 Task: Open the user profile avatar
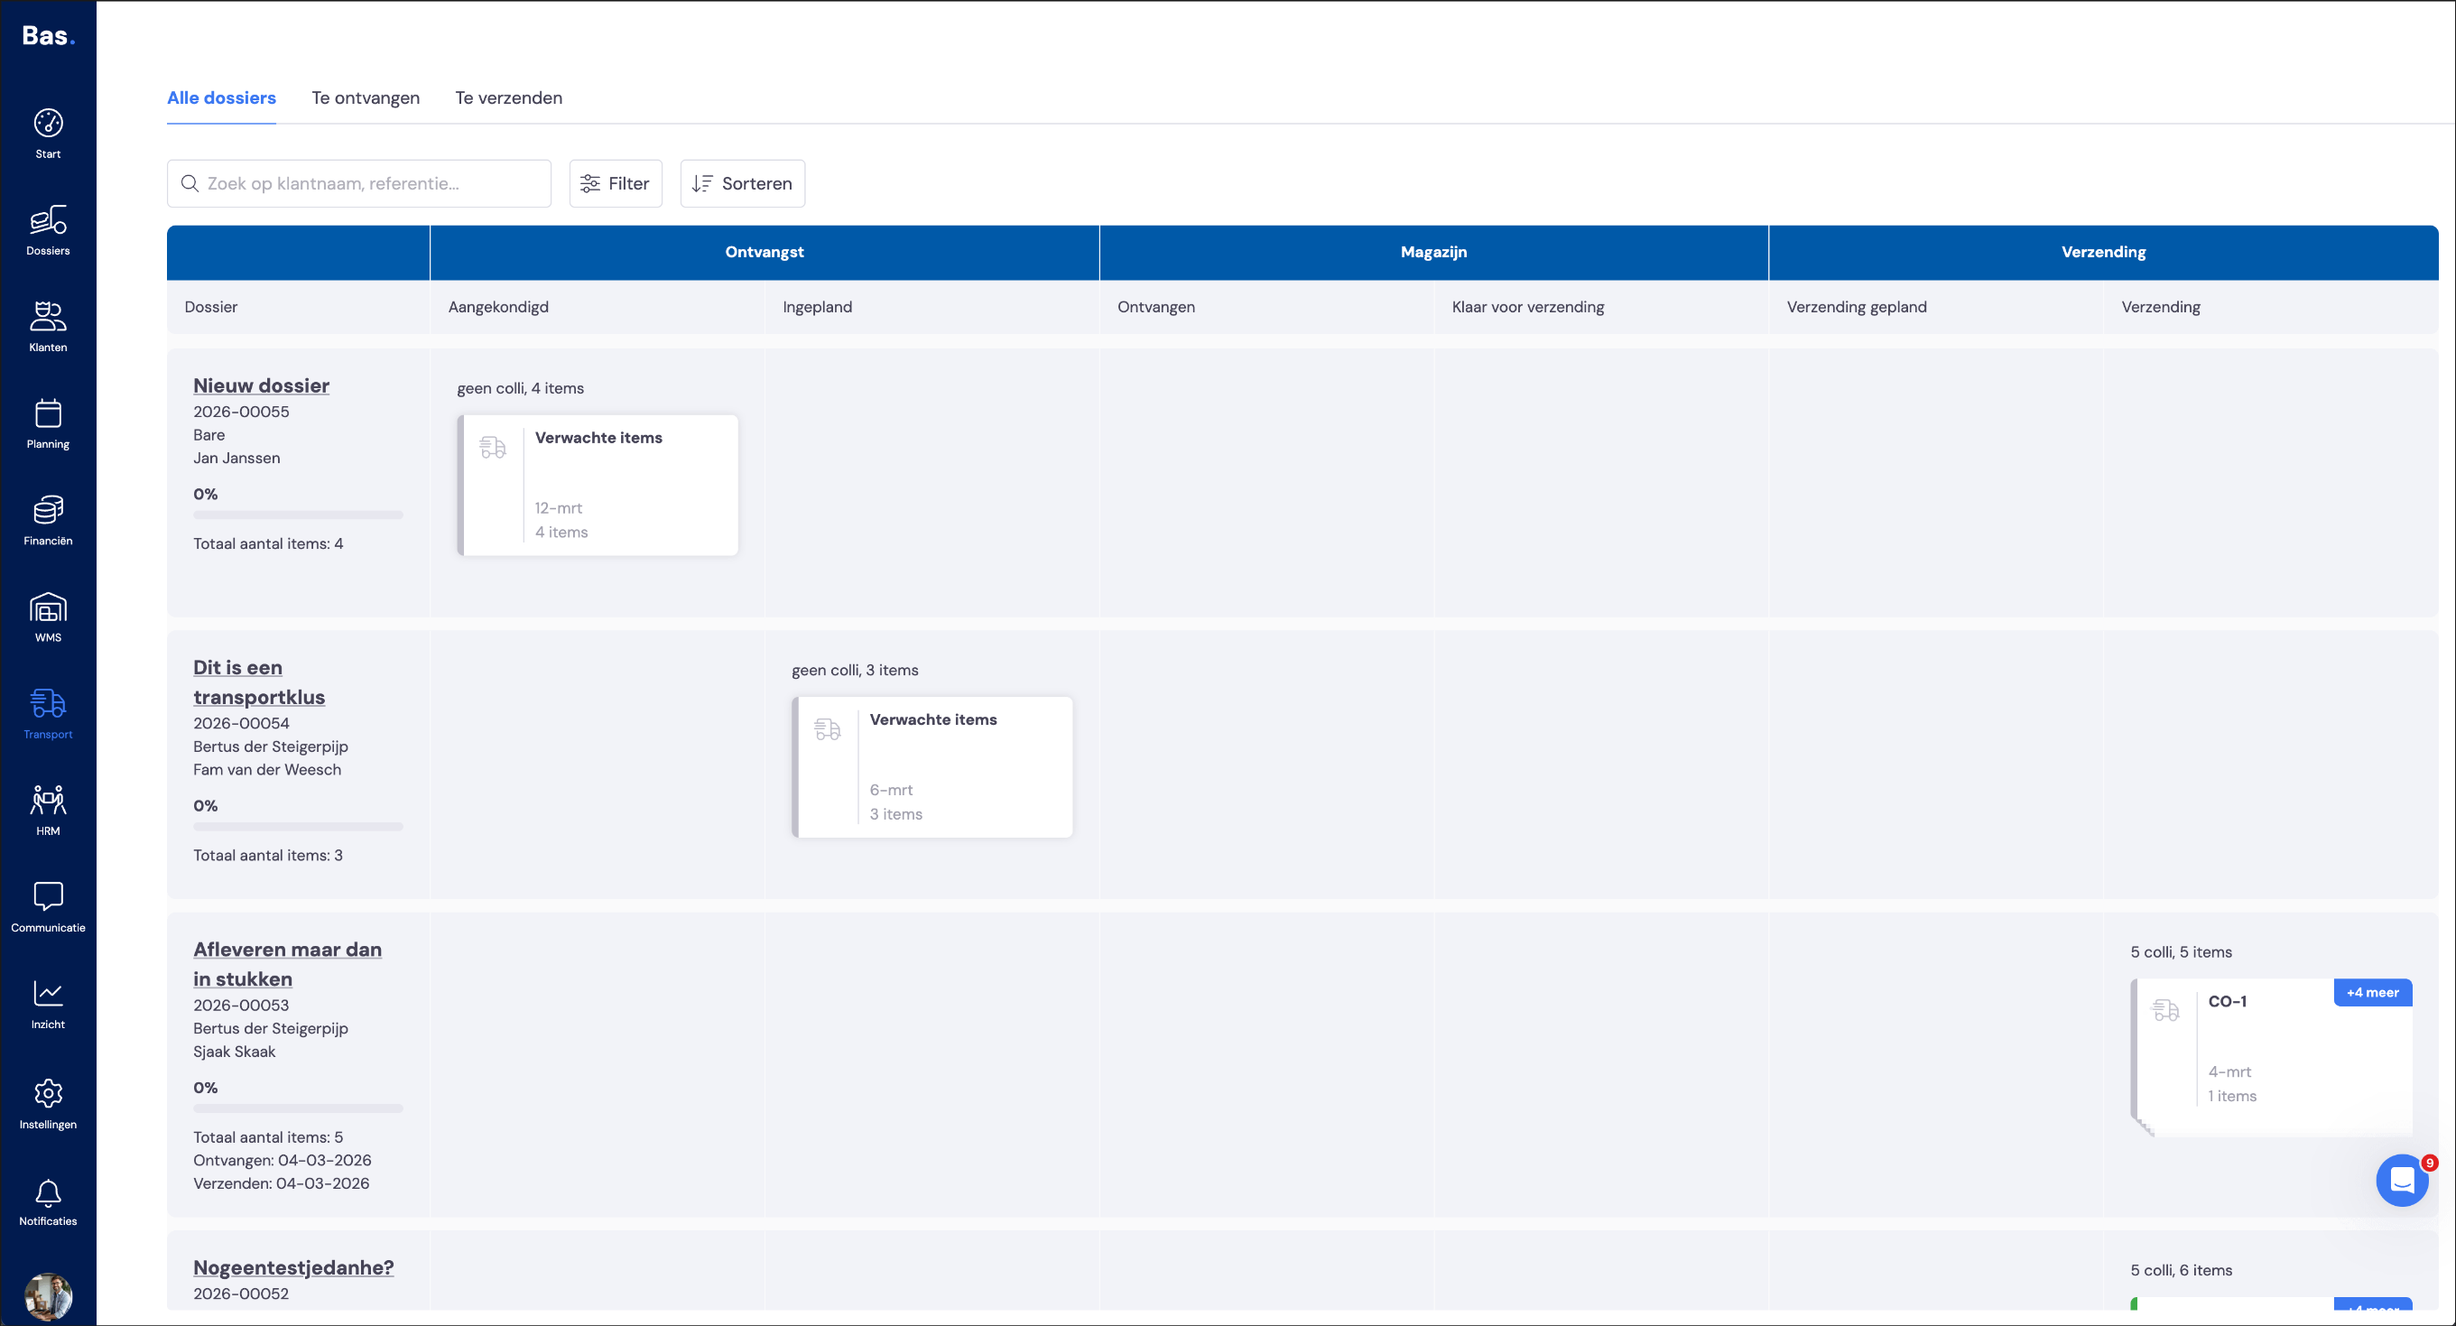click(x=48, y=1296)
